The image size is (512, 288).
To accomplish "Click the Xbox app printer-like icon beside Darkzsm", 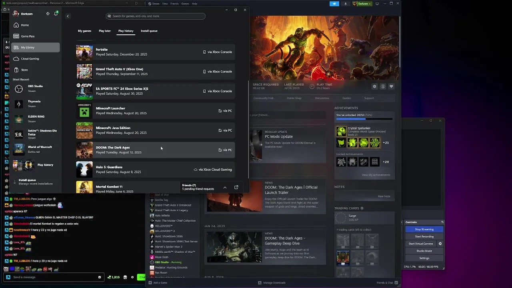I will click(x=48, y=14).
